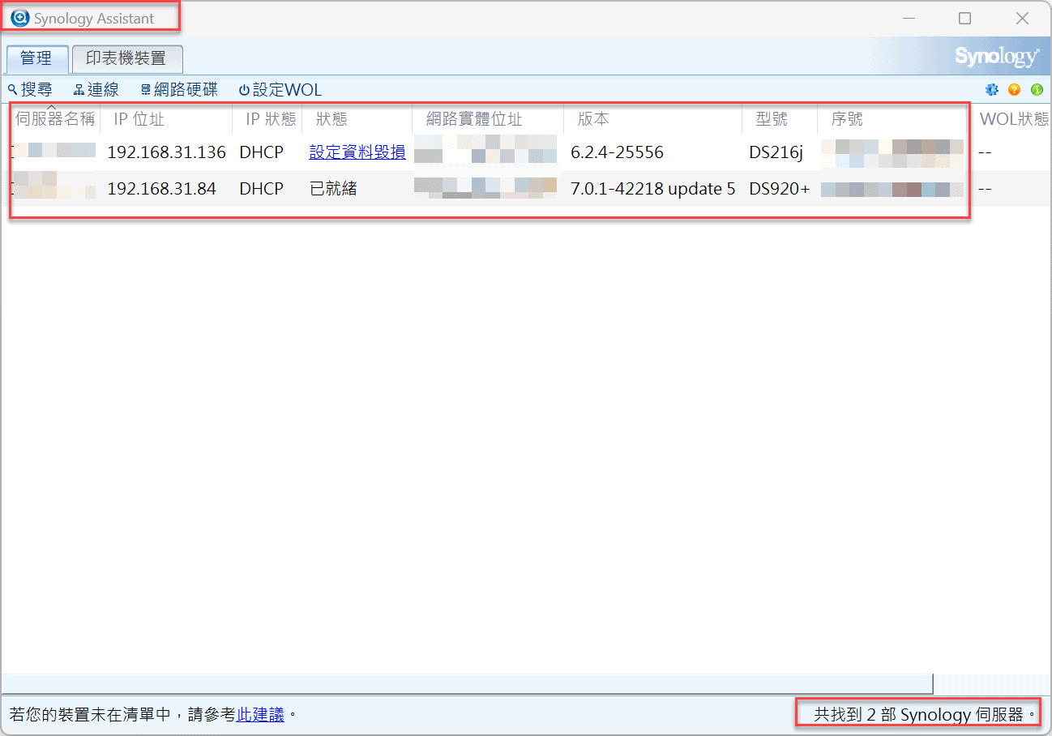
Task: Click the DS920+ model cell
Action: 779,189
